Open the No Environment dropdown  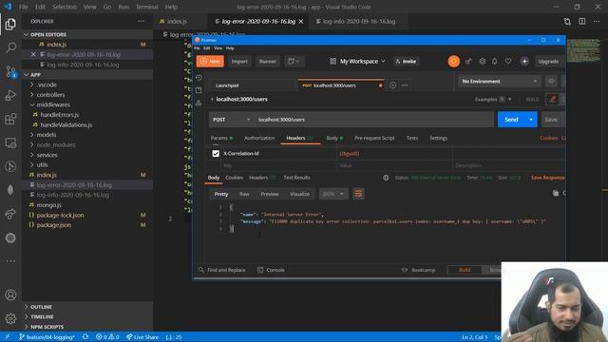click(x=500, y=81)
